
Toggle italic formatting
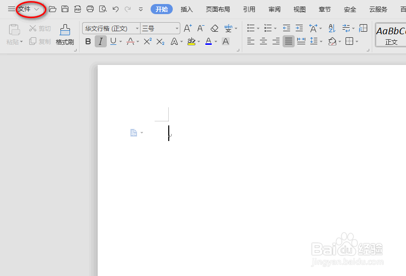click(x=101, y=41)
